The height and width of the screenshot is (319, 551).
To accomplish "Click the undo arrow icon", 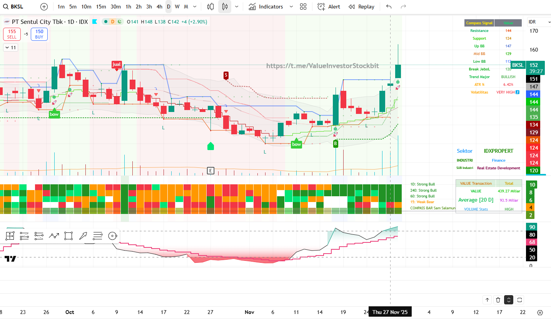I will [389, 7].
